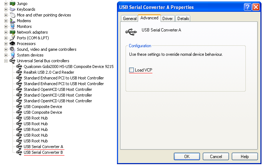Click the USB Serial Converter B icon

click(19, 152)
